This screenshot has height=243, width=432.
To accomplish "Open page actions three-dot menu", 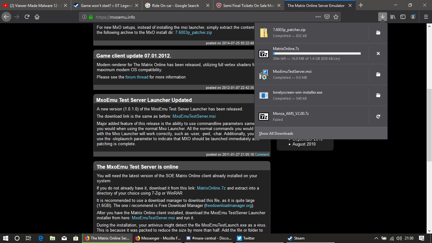I will pyautogui.click(x=318, y=17).
